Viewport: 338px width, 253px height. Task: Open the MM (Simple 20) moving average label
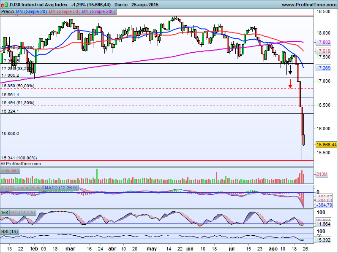31,12
